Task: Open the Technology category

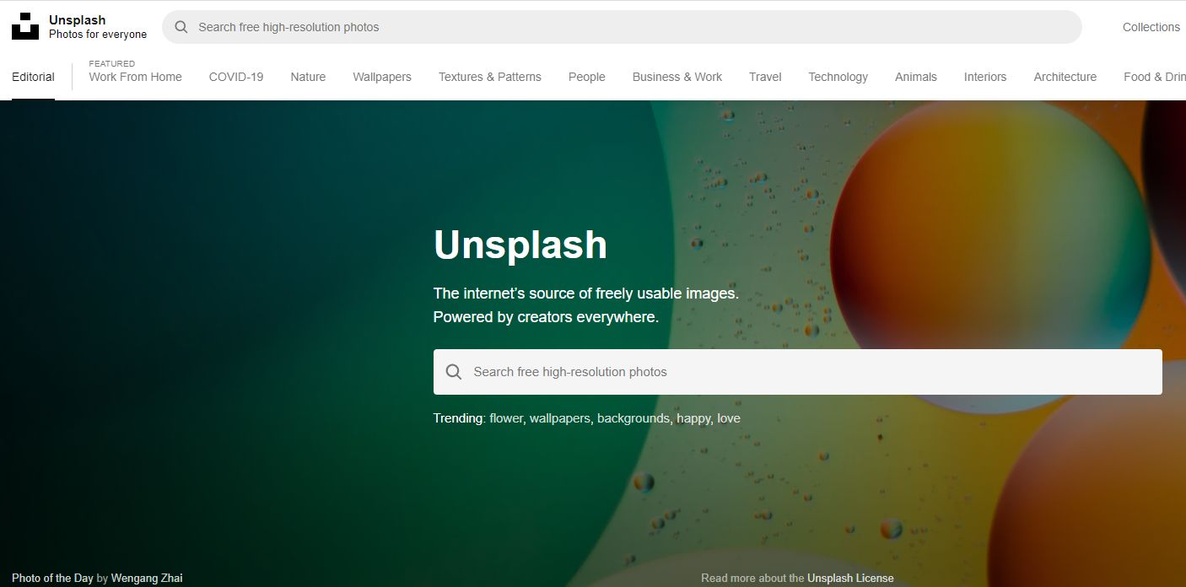Action: pyautogui.click(x=838, y=77)
